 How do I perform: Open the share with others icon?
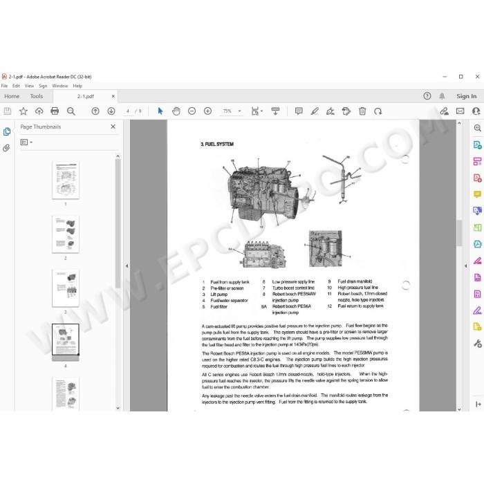point(476,111)
